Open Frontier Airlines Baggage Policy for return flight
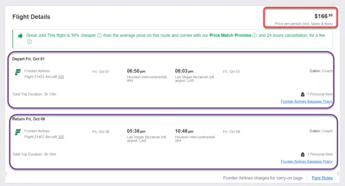Viewport: 345px width, 186px height. tap(306, 161)
